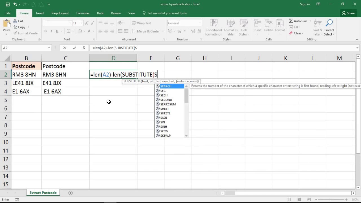361x203 pixels.
Task: Click Decrease Font Size icon
Action: click(x=93, y=23)
